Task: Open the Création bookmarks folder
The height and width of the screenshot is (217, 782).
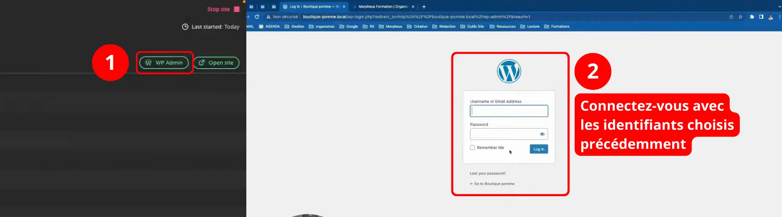Action: [x=417, y=26]
